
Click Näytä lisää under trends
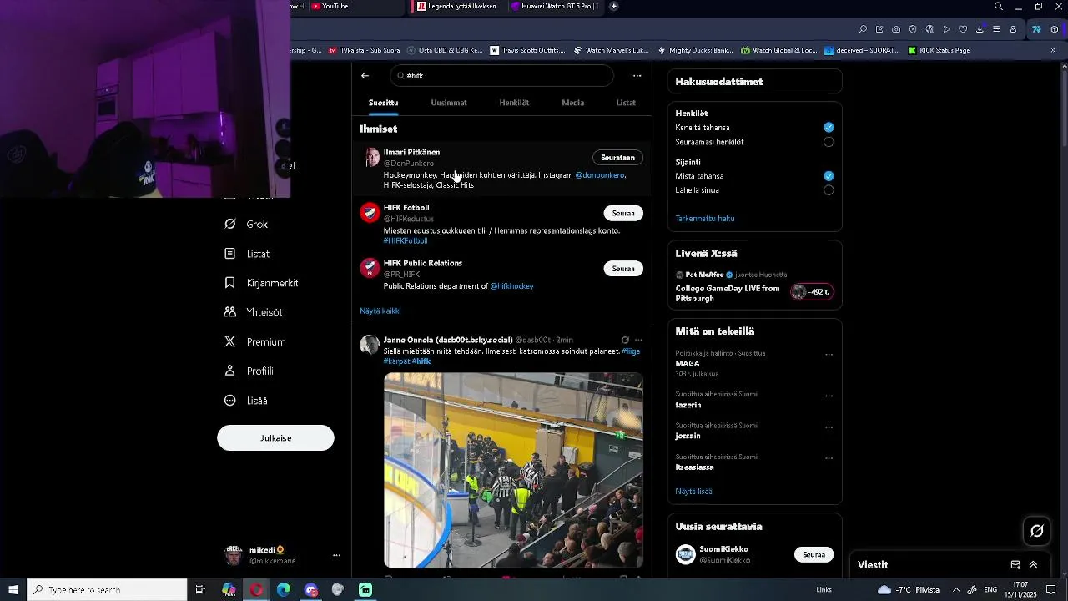click(x=693, y=492)
